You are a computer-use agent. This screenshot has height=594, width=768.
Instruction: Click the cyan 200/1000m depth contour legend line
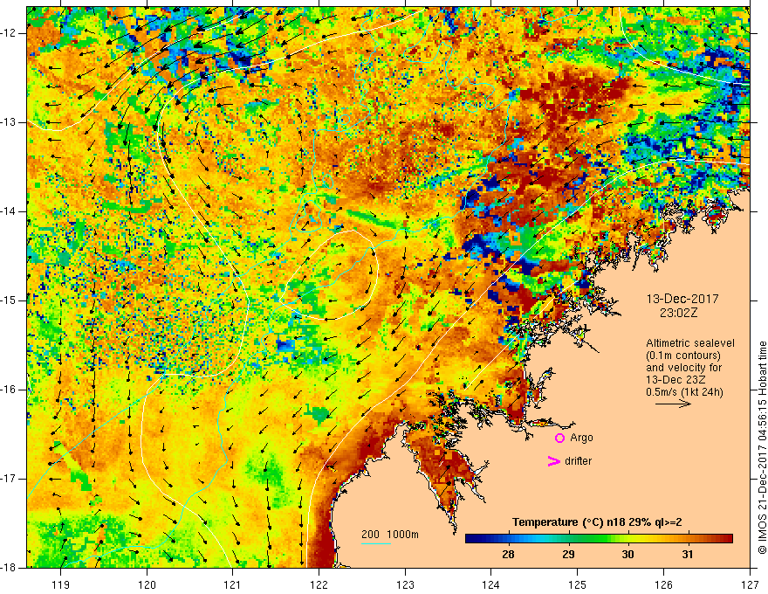[375, 543]
